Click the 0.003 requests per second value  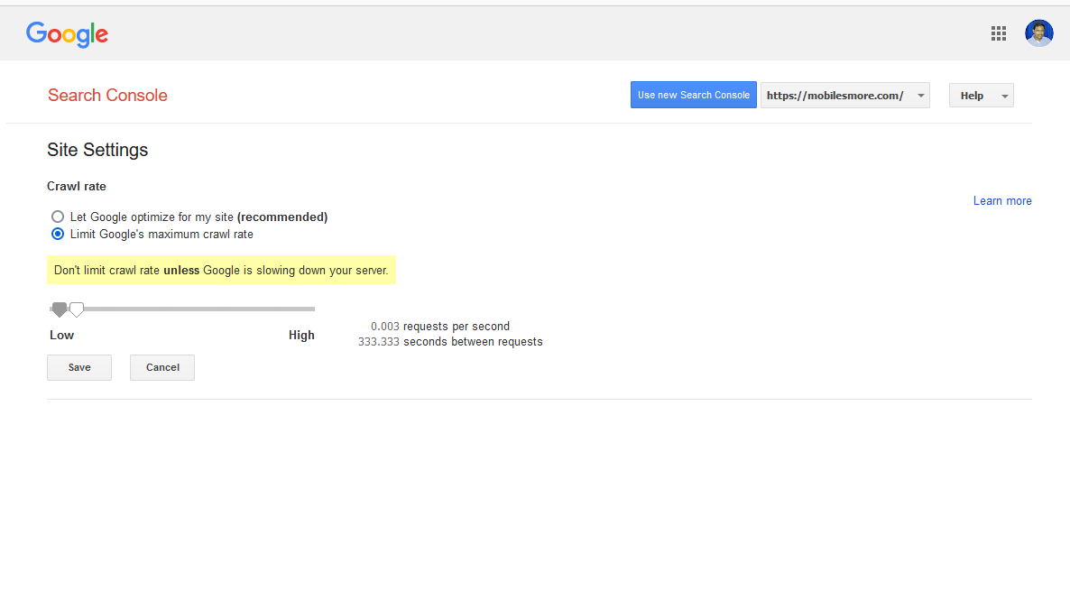coord(385,327)
